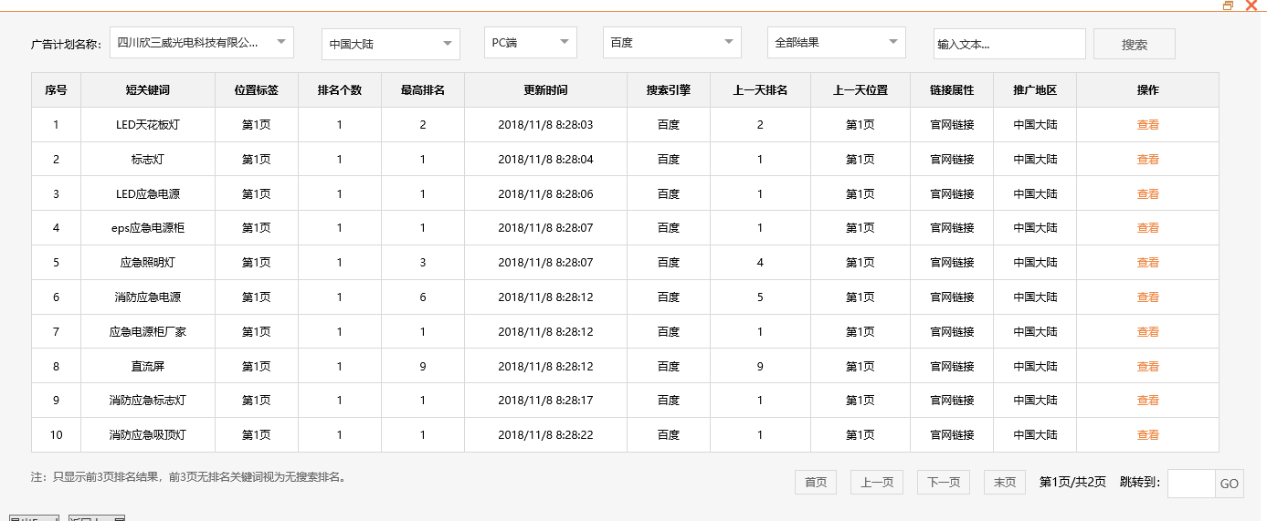This screenshot has height=521, width=1267.
Task: Click the 更新时间 column header
Action: point(545,90)
